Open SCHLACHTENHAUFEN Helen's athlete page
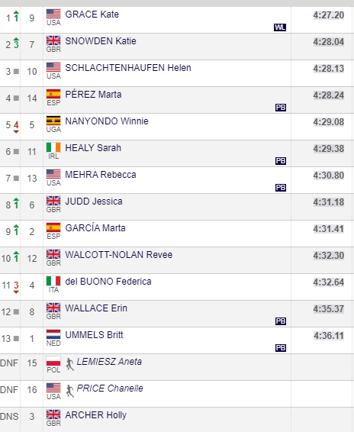Image resolution: width=354 pixels, height=432 pixels. coord(128,68)
